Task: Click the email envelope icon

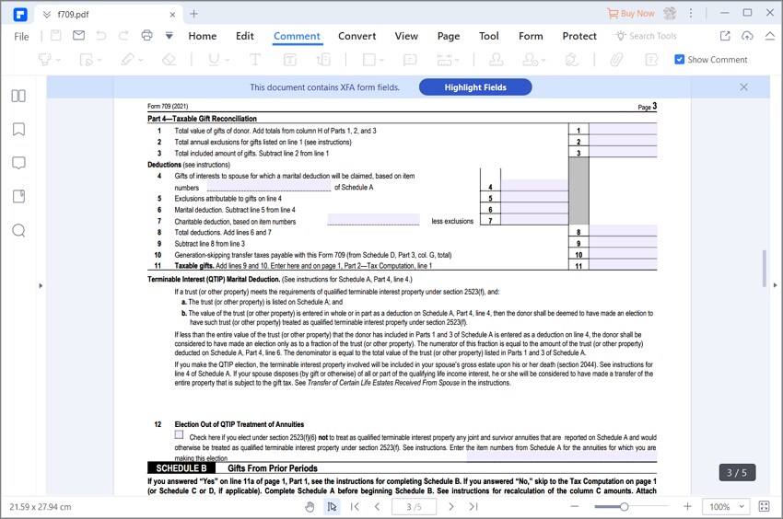Action: 78,36
